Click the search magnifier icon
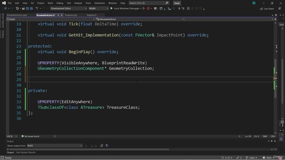Image resolution: width=285 pixels, height=160 pixels. coord(167,3)
